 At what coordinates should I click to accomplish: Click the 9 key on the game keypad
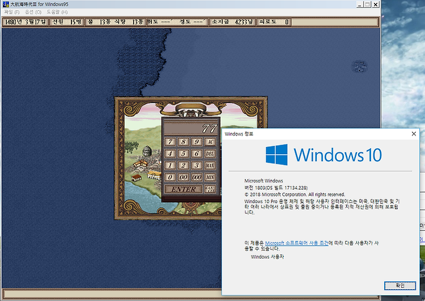pyautogui.click(x=197, y=142)
